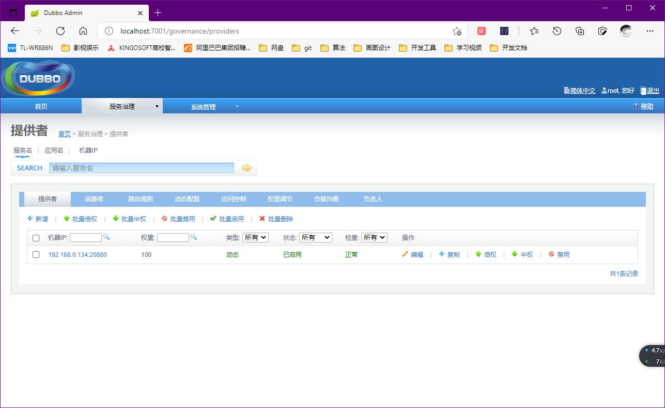Open provider link 192.168.0.134:20880
Screen dimensions: 665x408
(x=78, y=254)
